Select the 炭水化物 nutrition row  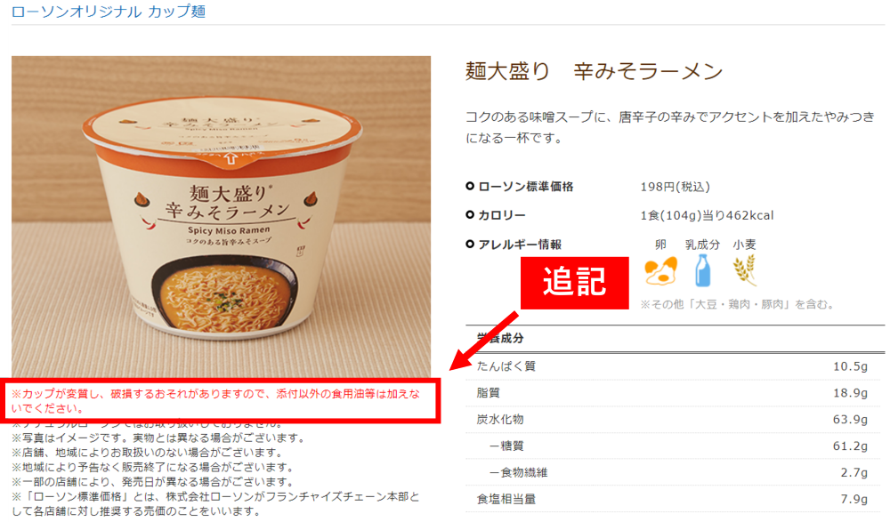coord(675,420)
